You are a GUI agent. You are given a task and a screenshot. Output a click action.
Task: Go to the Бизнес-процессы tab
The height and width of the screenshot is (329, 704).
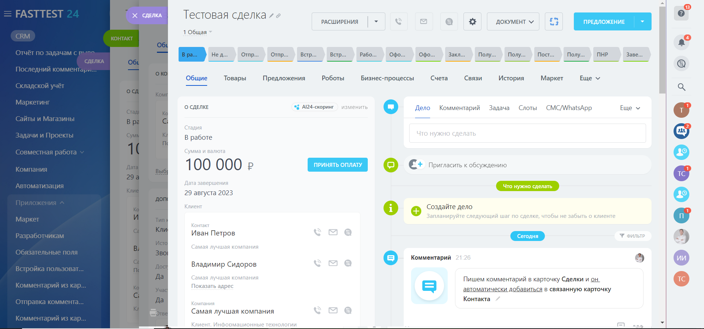pyautogui.click(x=387, y=78)
